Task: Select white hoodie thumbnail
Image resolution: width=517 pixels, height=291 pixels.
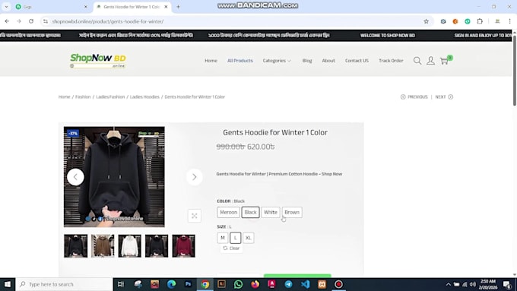Action: coord(129,246)
